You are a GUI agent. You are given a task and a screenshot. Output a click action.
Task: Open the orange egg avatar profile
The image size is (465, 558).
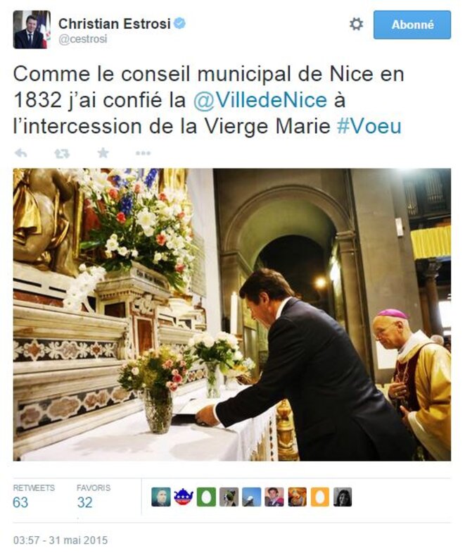coord(320,497)
